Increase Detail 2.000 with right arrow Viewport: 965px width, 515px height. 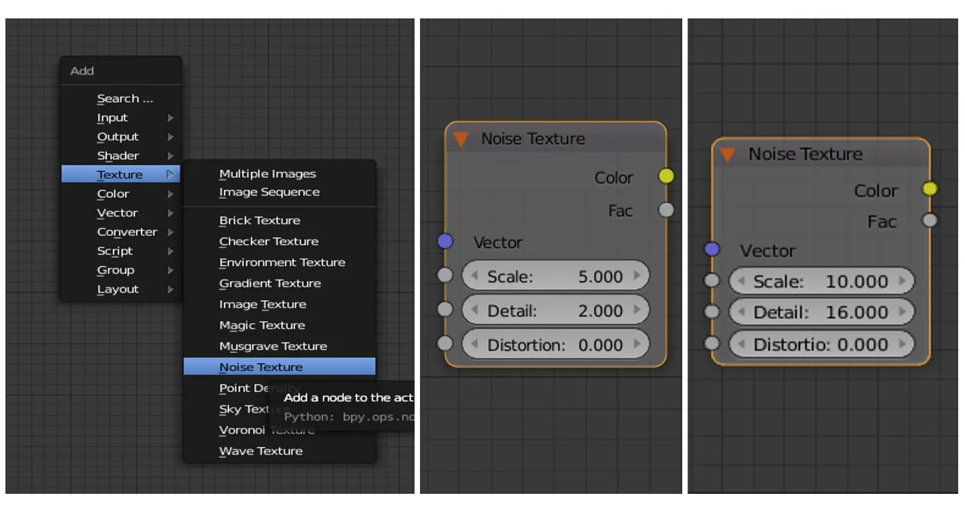[637, 310]
